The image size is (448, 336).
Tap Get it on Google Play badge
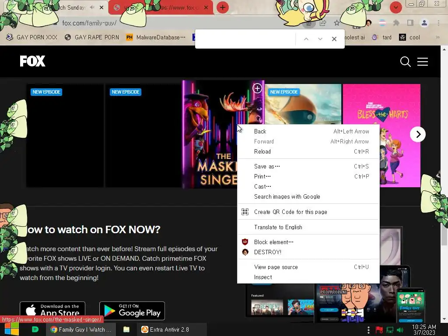[x=132, y=311]
